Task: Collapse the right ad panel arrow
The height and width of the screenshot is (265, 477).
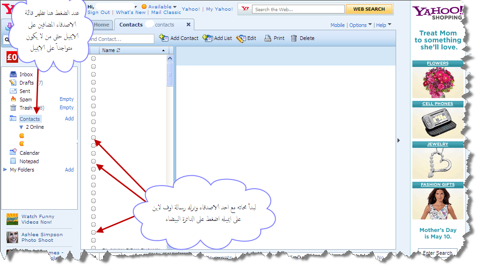Action: click(398, 140)
